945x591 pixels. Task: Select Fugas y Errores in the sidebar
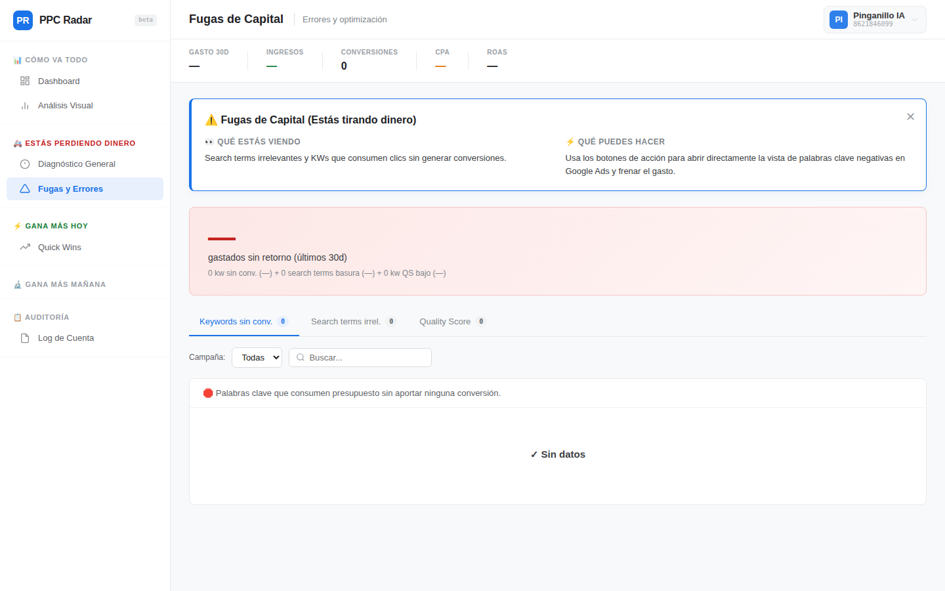point(85,188)
